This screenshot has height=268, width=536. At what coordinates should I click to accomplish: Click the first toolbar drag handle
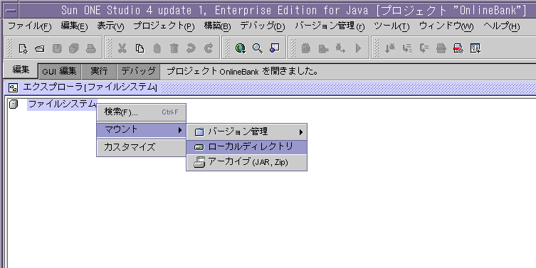[x=9, y=48]
